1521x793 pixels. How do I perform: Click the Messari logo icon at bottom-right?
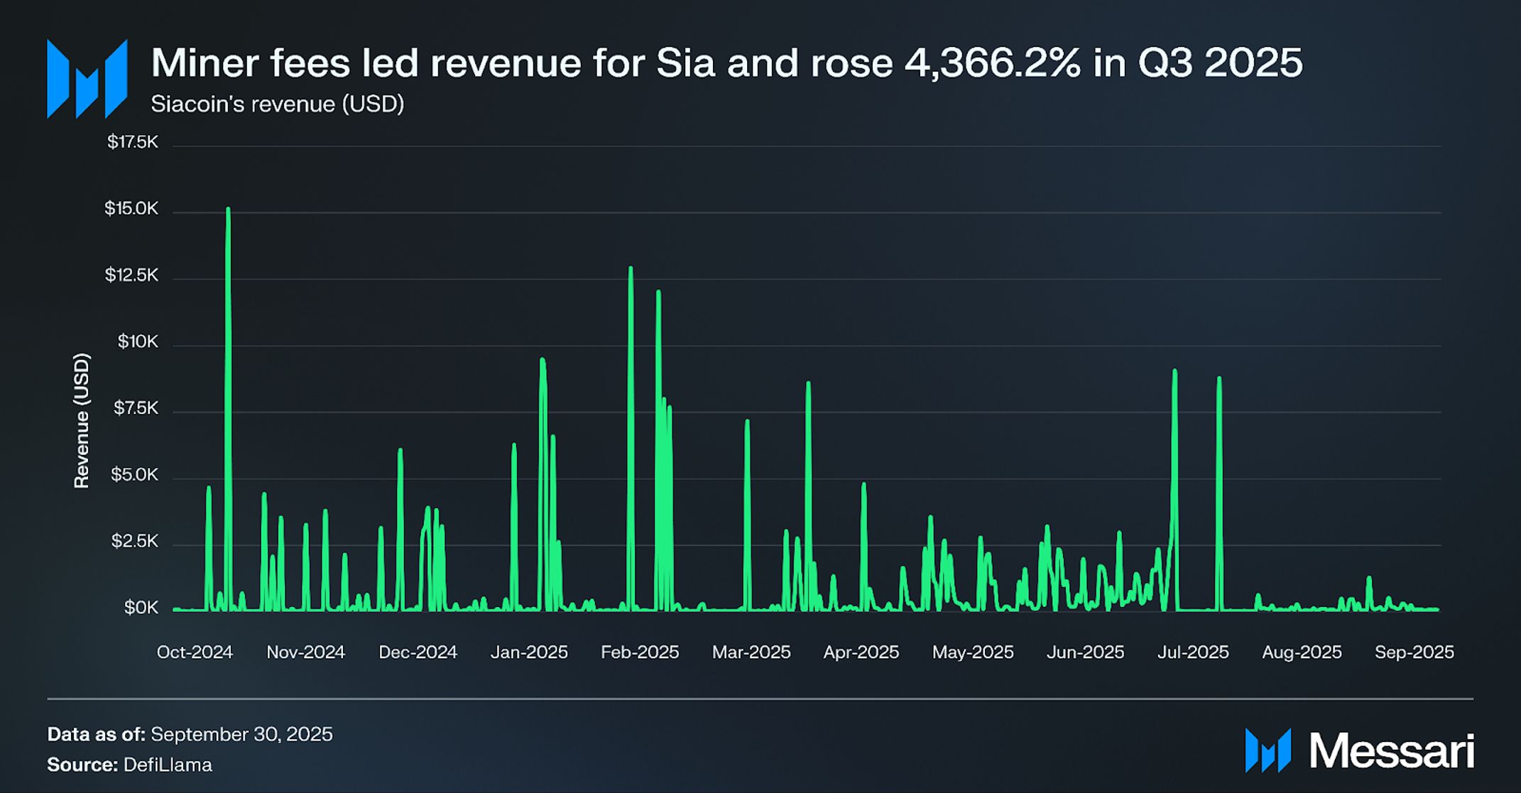click(1267, 750)
